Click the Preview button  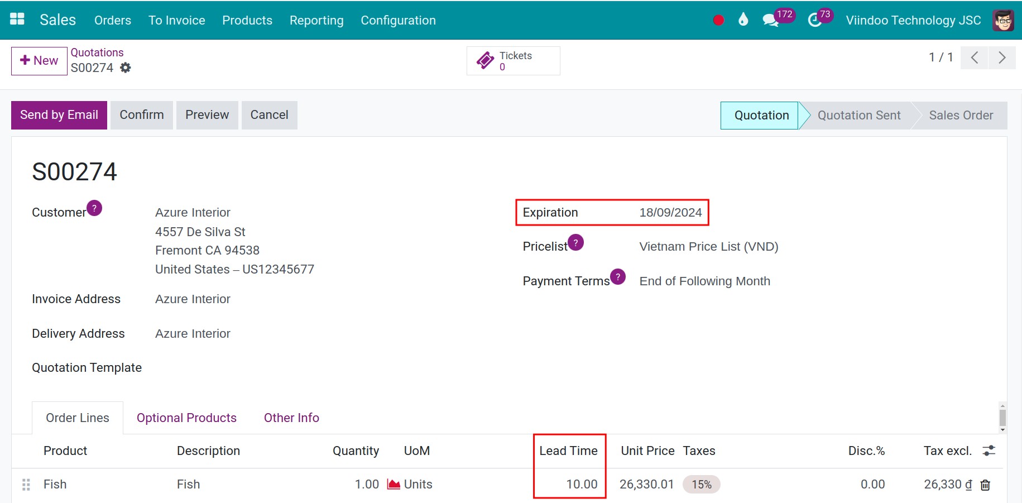(207, 115)
